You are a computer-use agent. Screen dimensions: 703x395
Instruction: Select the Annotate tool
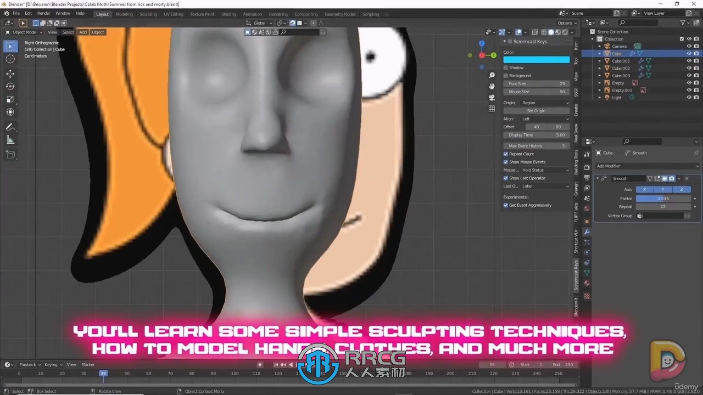(10, 127)
